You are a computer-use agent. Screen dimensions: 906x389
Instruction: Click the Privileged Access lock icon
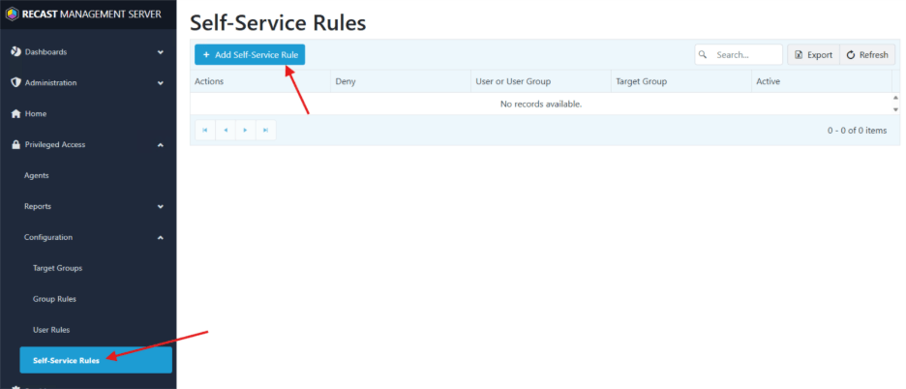point(16,144)
